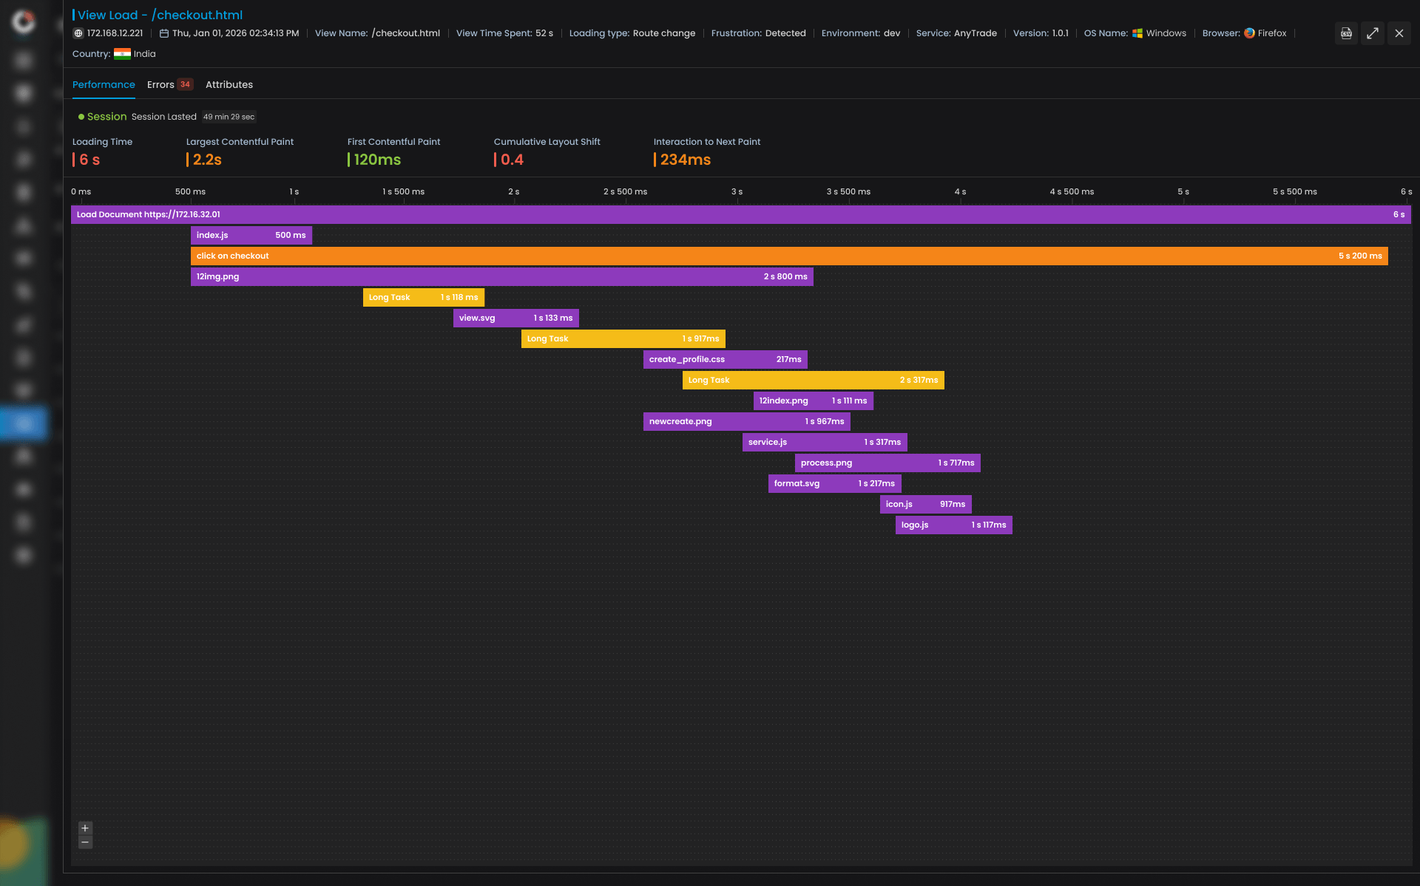
Task: Click the zoom out minus control
Action: pos(85,842)
